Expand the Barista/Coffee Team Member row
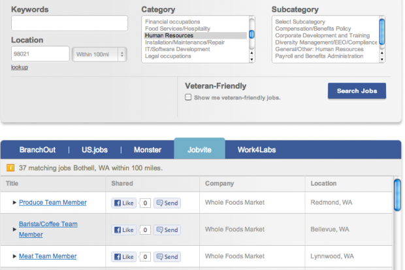405x270 pixels. point(14,229)
